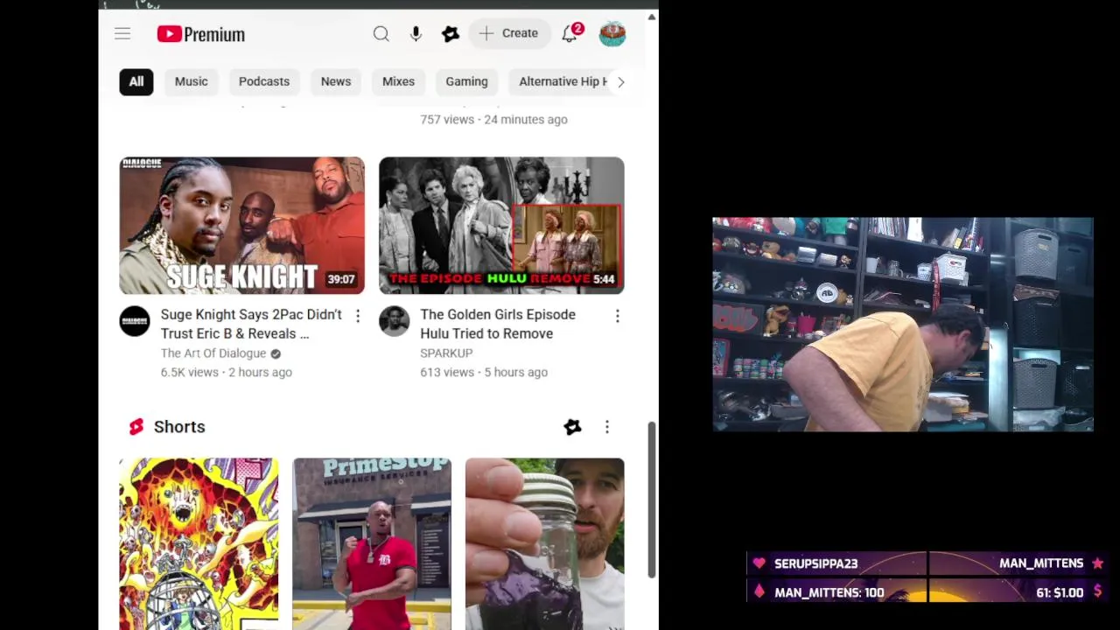Play the Golden Girls episode thumbnail
Viewport: 1120px width, 630px height.
click(x=501, y=226)
